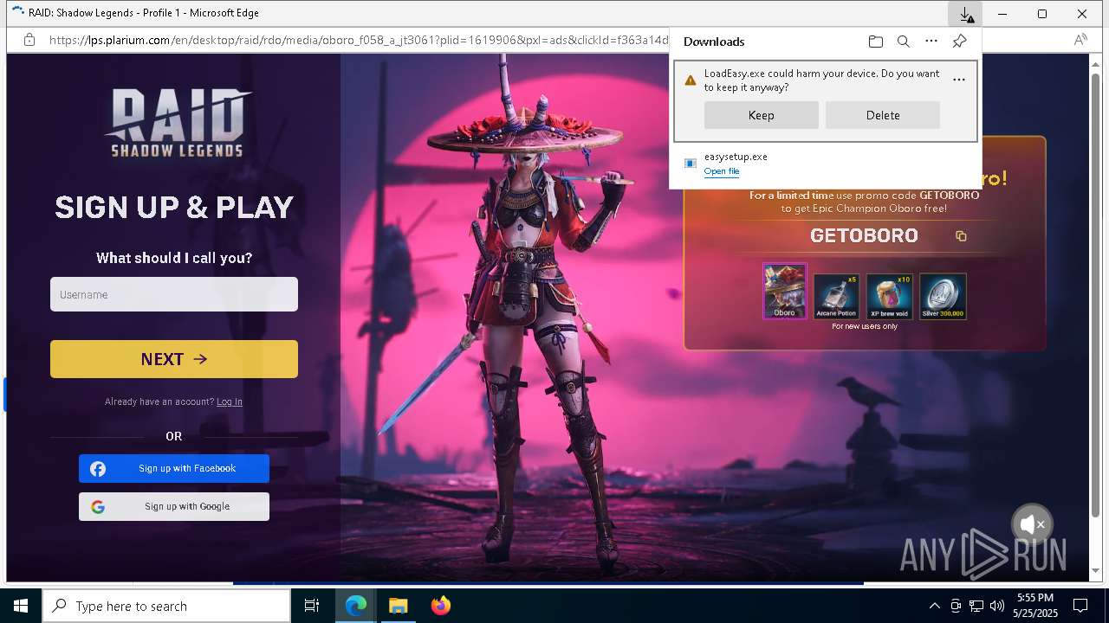Open the clock showing 5:55 PM
Image resolution: width=1109 pixels, height=623 pixels.
click(1035, 606)
